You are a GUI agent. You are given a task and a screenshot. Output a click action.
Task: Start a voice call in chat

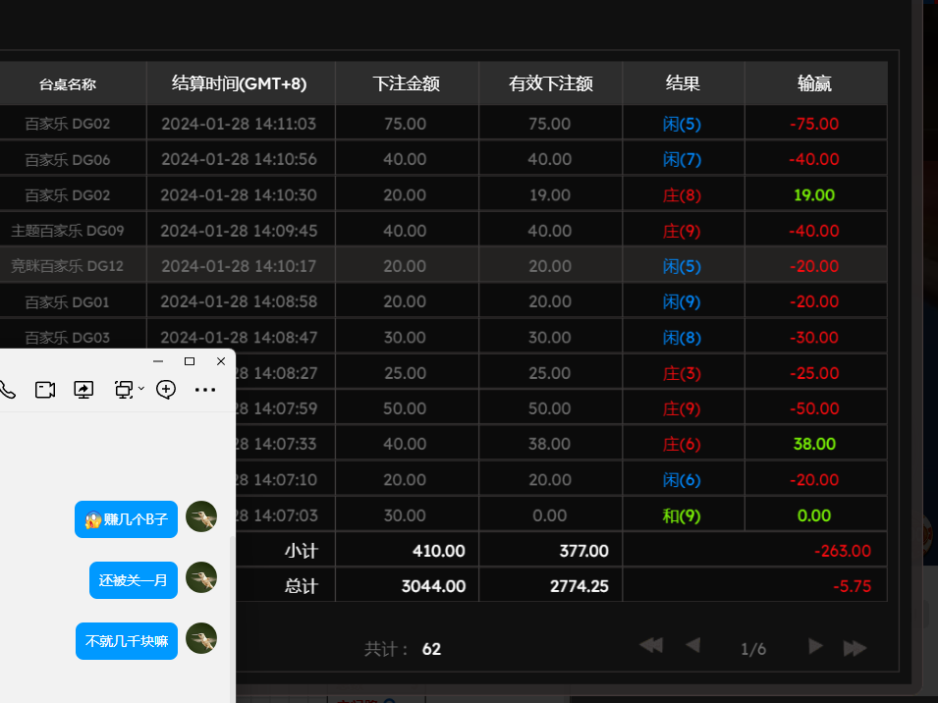pyautogui.click(x=7, y=390)
